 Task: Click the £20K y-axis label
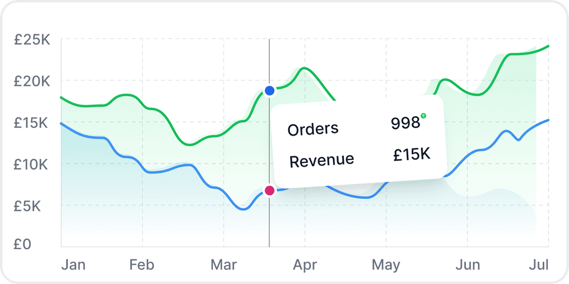[32, 82]
